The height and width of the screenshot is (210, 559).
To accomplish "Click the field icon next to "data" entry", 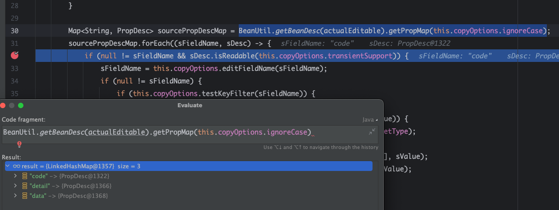I will (25, 196).
